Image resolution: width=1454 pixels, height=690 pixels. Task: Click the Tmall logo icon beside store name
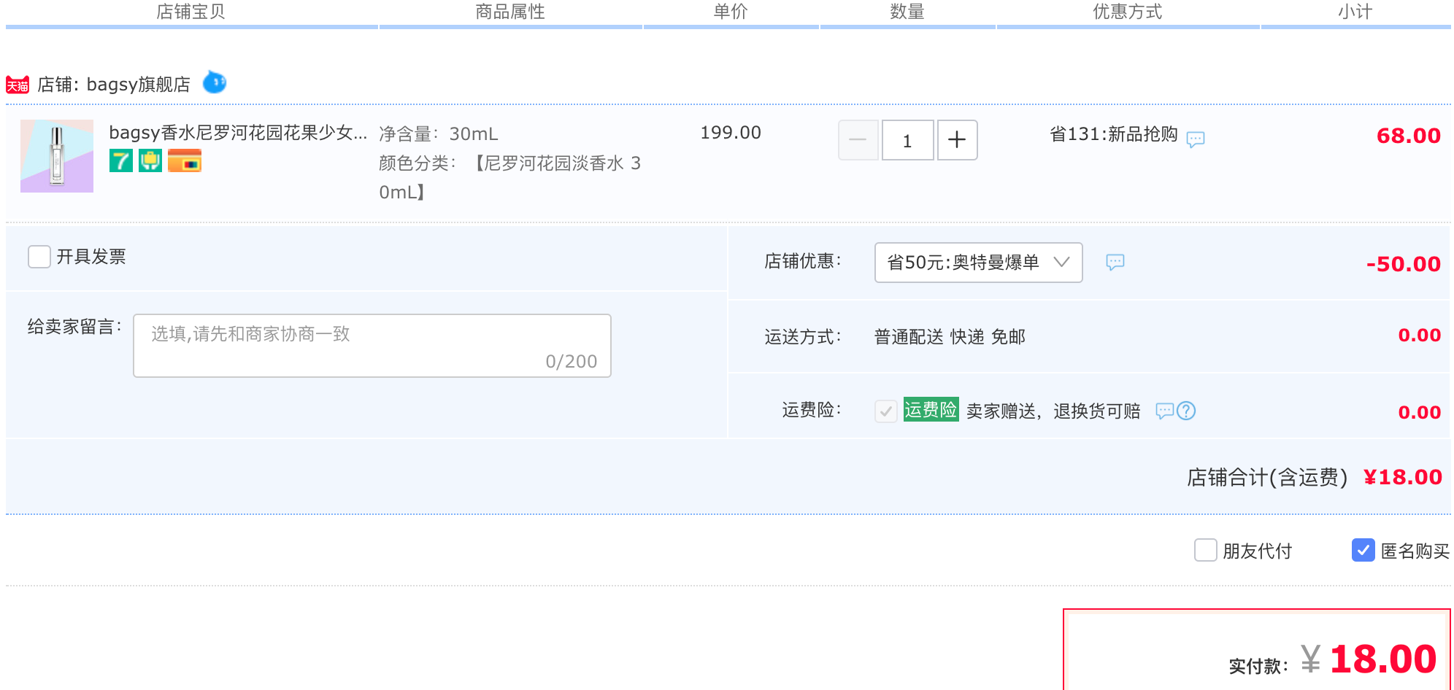[18, 85]
